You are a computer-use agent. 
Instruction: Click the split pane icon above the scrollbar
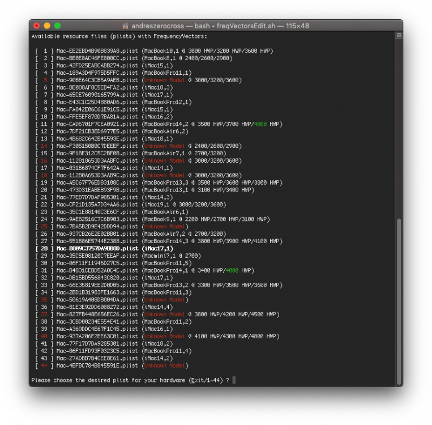click(399, 35)
